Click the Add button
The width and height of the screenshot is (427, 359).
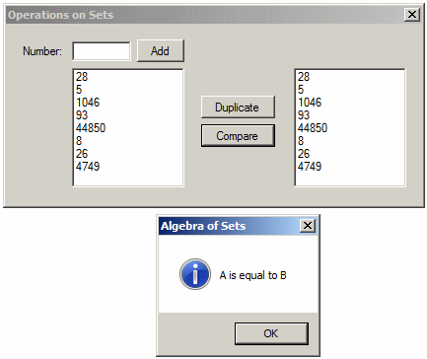[161, 51]
